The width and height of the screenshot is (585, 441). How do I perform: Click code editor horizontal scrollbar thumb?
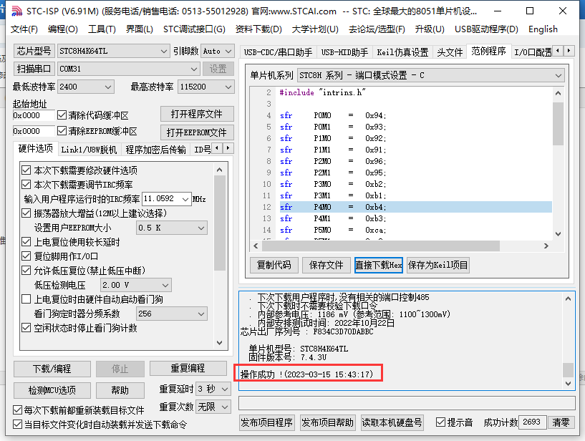(380, 246)
